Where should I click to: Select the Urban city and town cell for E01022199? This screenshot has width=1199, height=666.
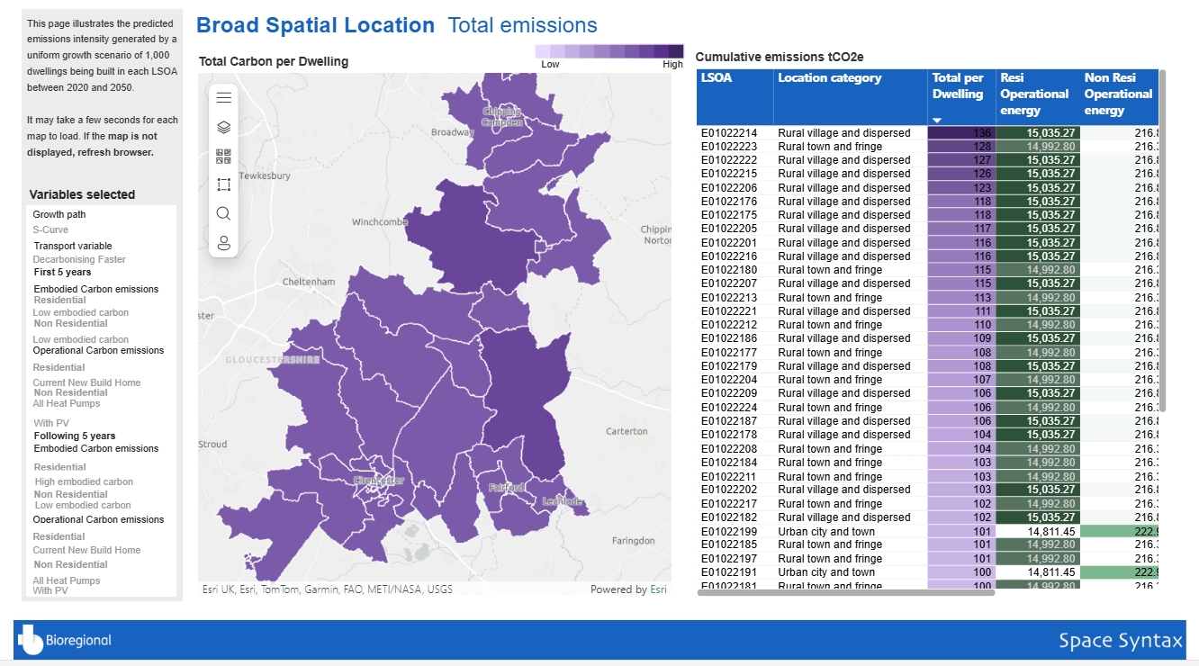825,532
